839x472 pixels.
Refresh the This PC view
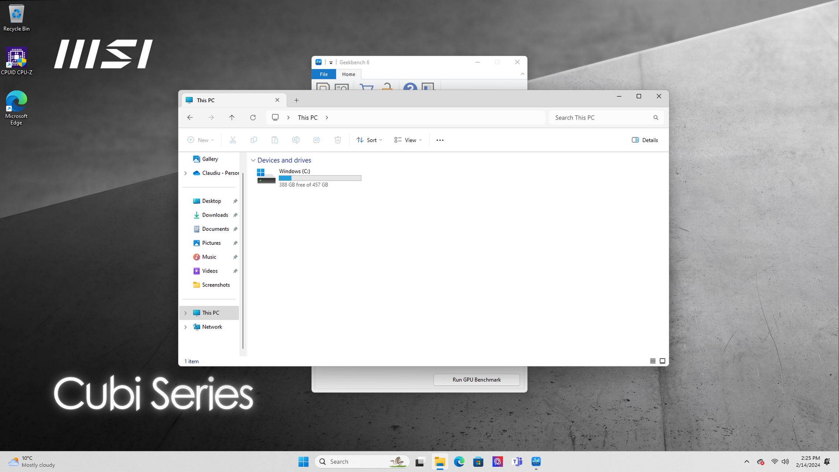click(253, 117)
